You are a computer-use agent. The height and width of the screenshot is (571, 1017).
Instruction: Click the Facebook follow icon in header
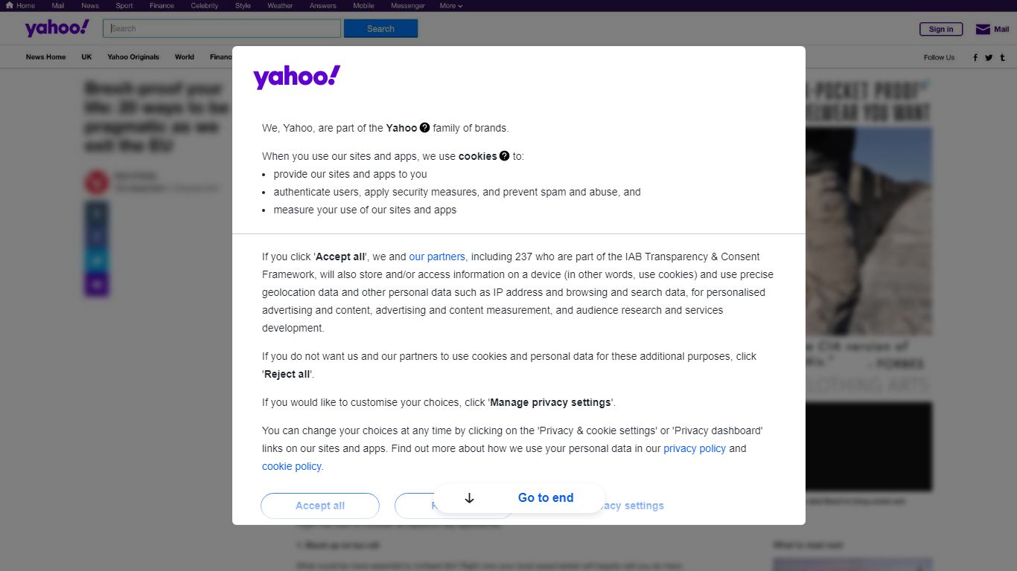[975, 57]
